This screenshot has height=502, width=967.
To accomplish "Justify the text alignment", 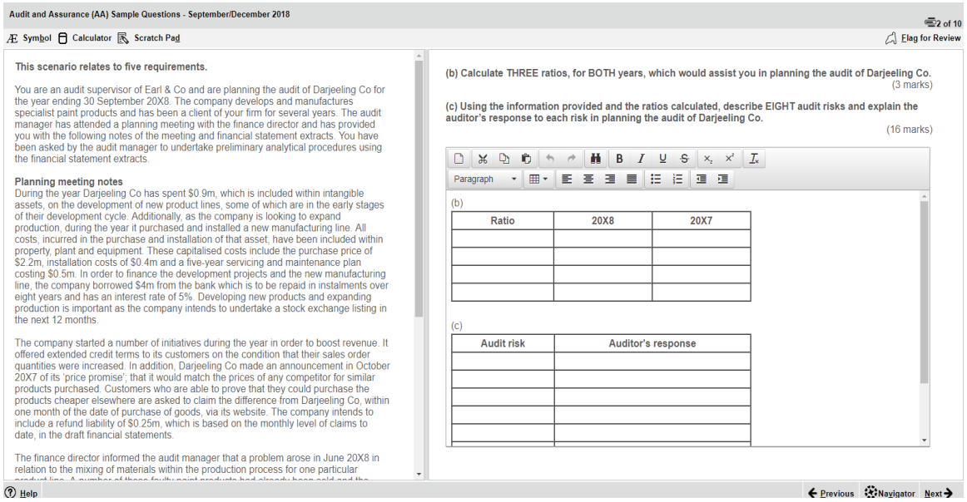I will [x=632, y=180].
